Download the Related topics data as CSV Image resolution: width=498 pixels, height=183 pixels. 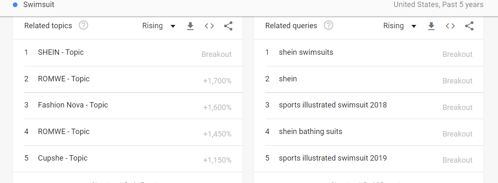click(190, 26)
